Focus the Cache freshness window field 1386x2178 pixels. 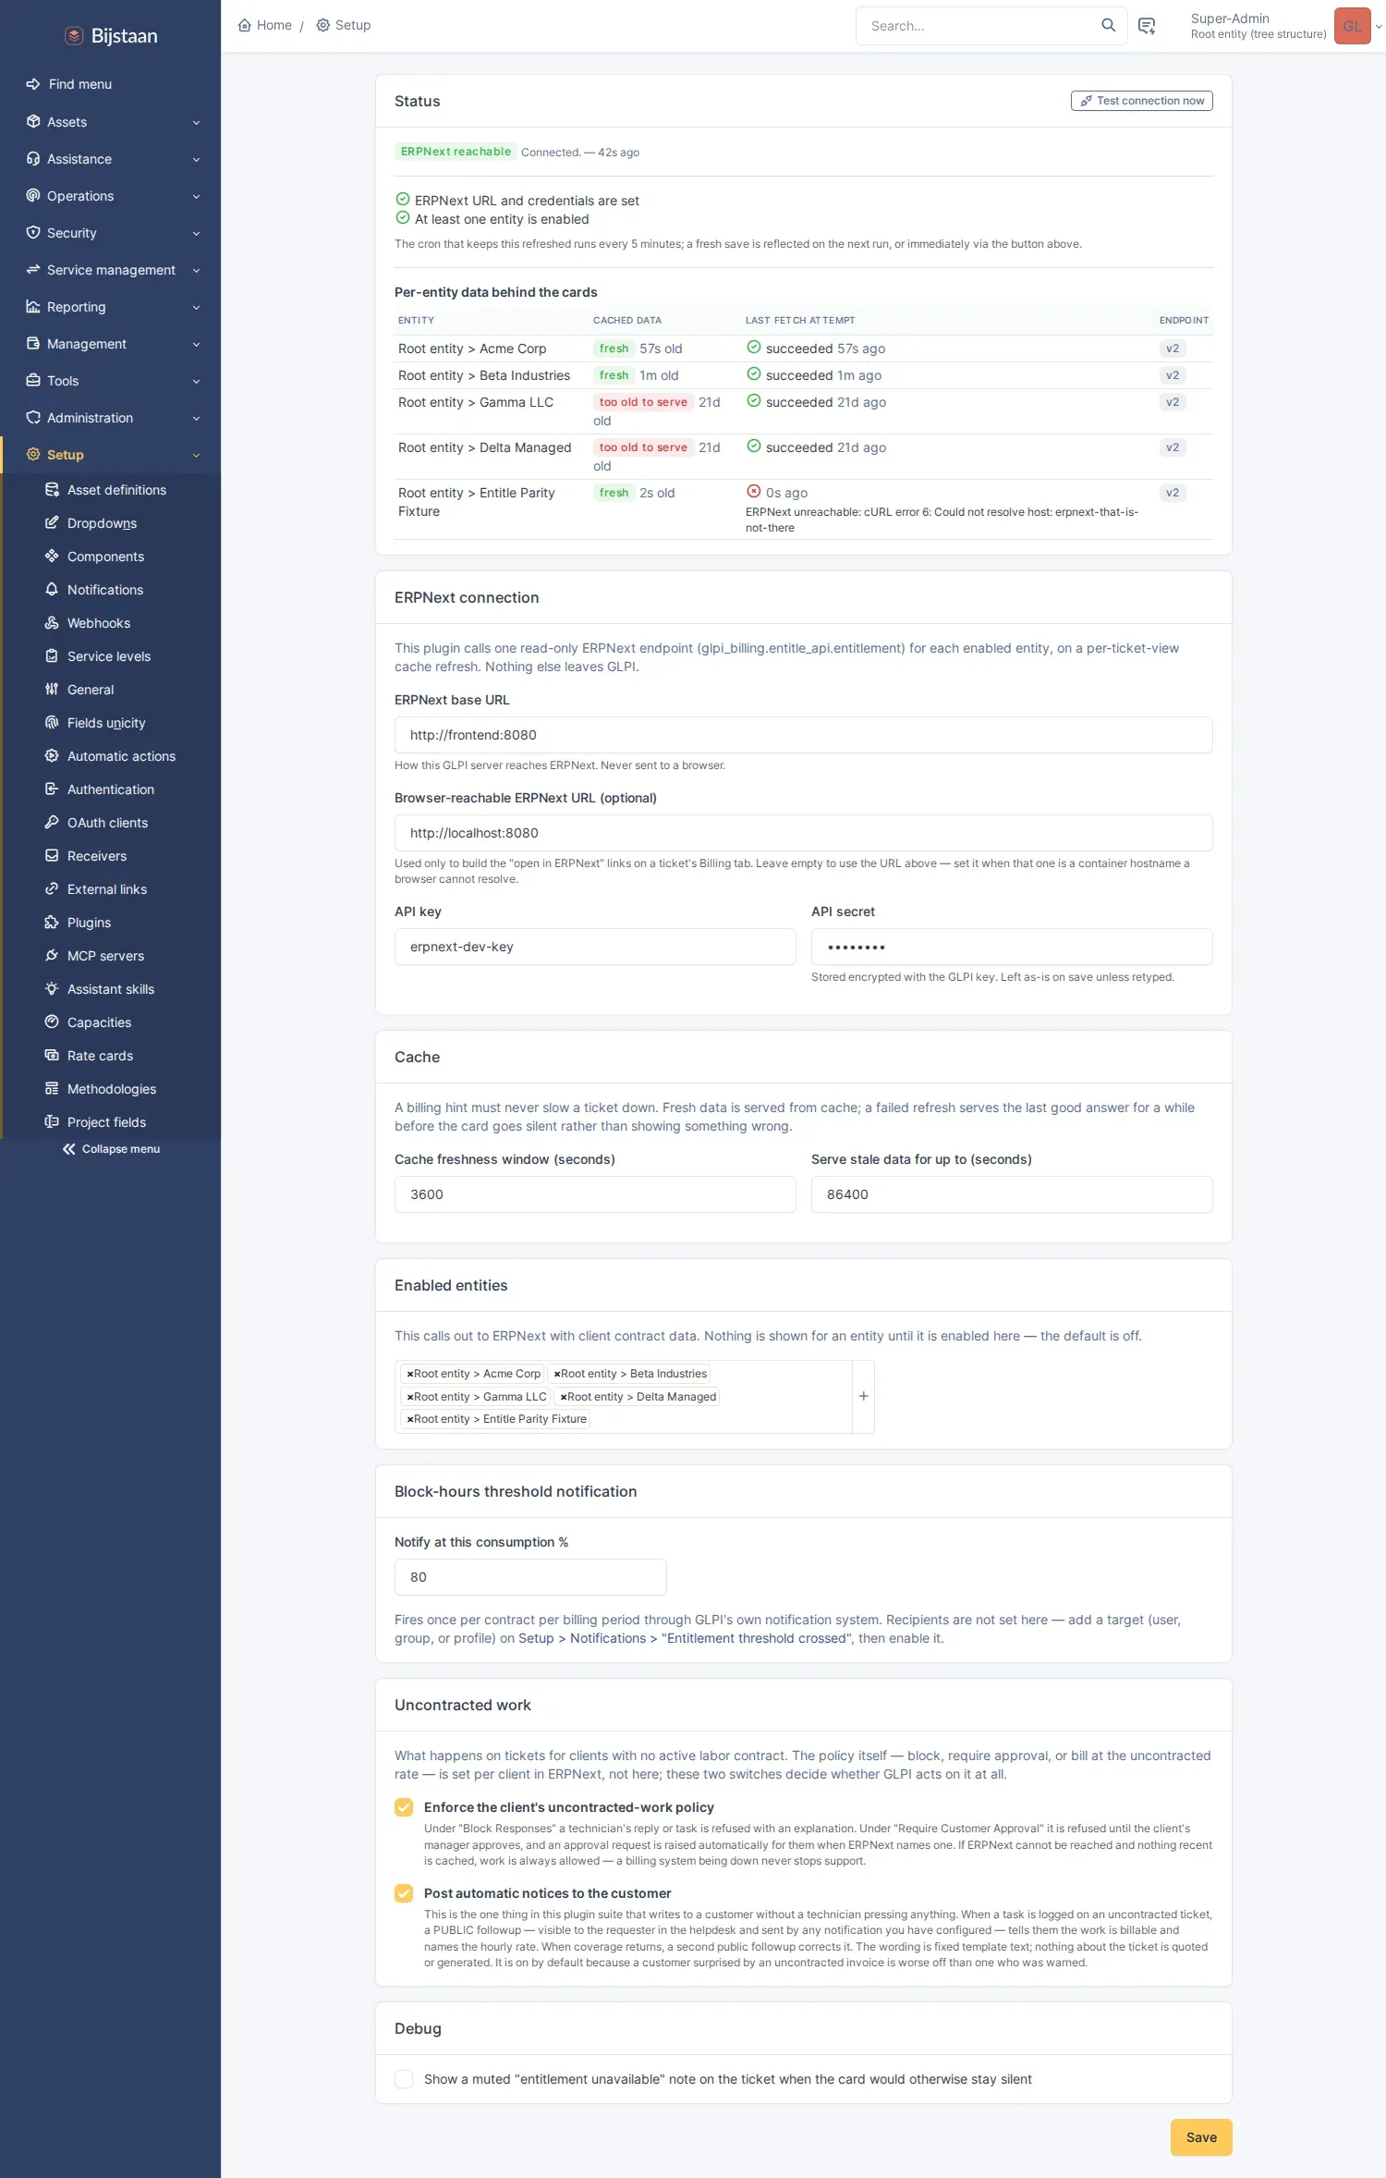coord(595,1194)
